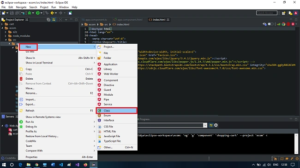Image resolution: width=300 pixels, height=168 pixels.
Task: Open the terminal selection dropdown
Action: pyautogui.click(x=205, y=125)
